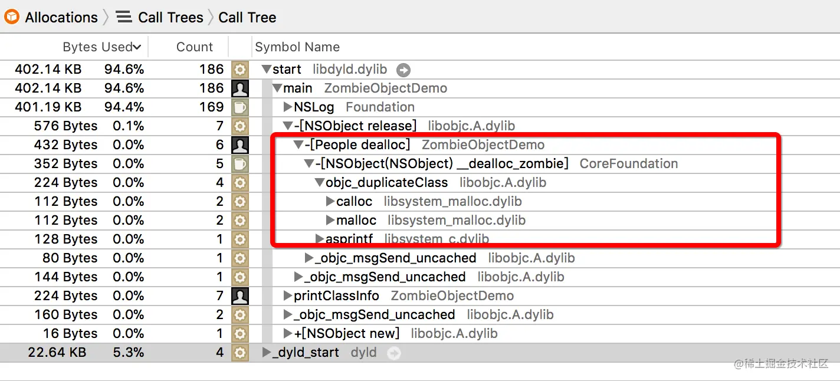The image size is (840, 381).
Task: Click the Symbol Name column header
Action: [x=297, y=47]
